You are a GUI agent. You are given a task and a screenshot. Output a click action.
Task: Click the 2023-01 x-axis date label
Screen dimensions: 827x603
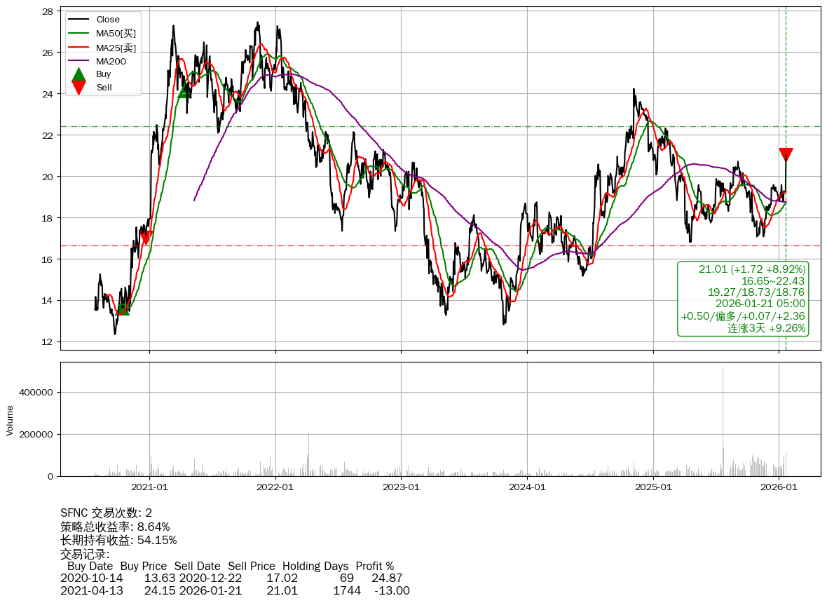(401, 487)
